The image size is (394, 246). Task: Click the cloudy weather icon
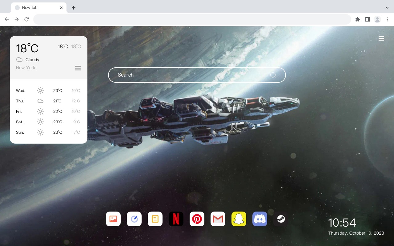click(19, 60)
